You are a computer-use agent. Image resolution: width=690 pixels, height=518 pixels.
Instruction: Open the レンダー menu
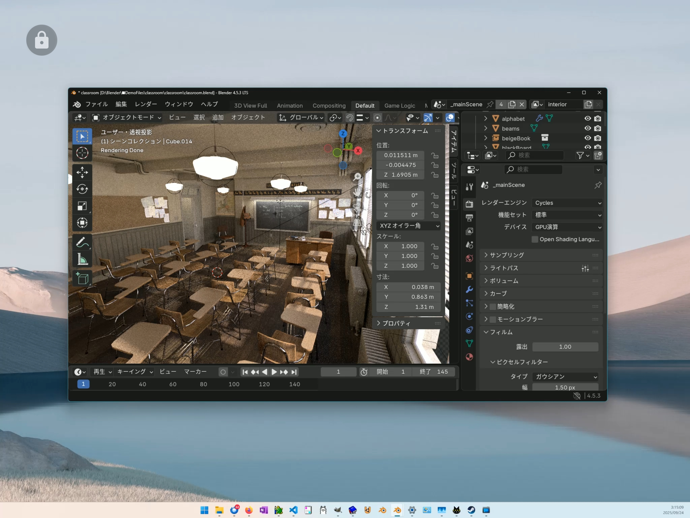(146, 104)
